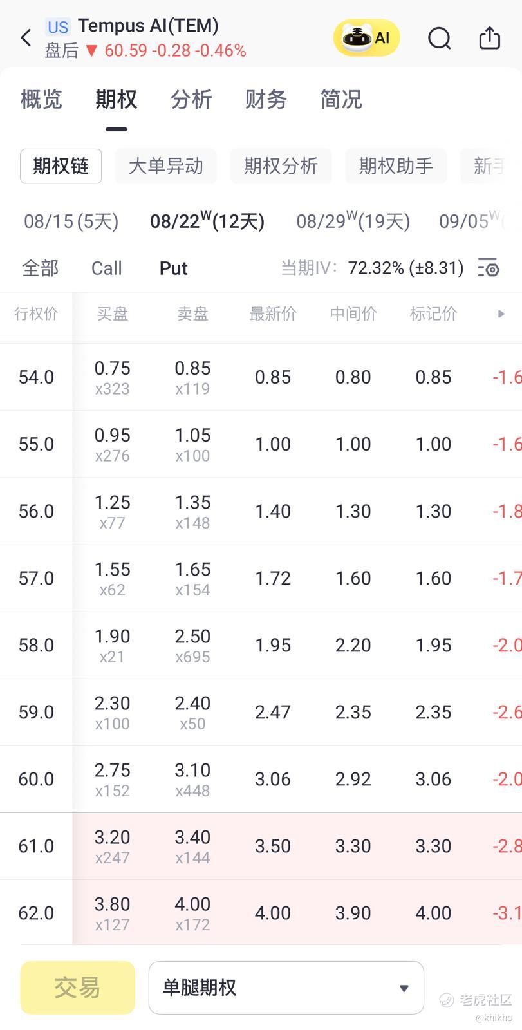Select the 60.0 strike price row
The height and width of the screenshot is (1030, 522).
coord(36,779)
